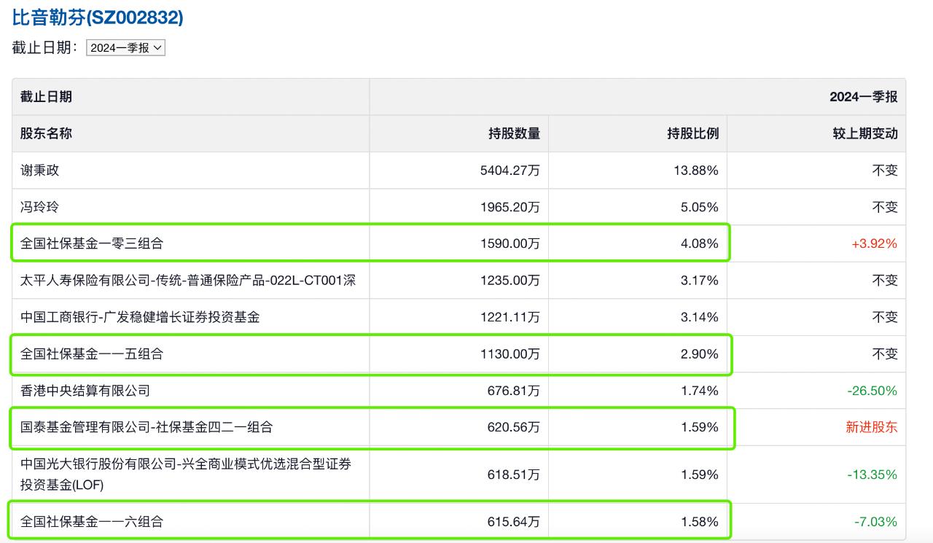
Task: Click the 全国社保基金一零三组合 shareholder name
Action: click(x=92, y=243)
